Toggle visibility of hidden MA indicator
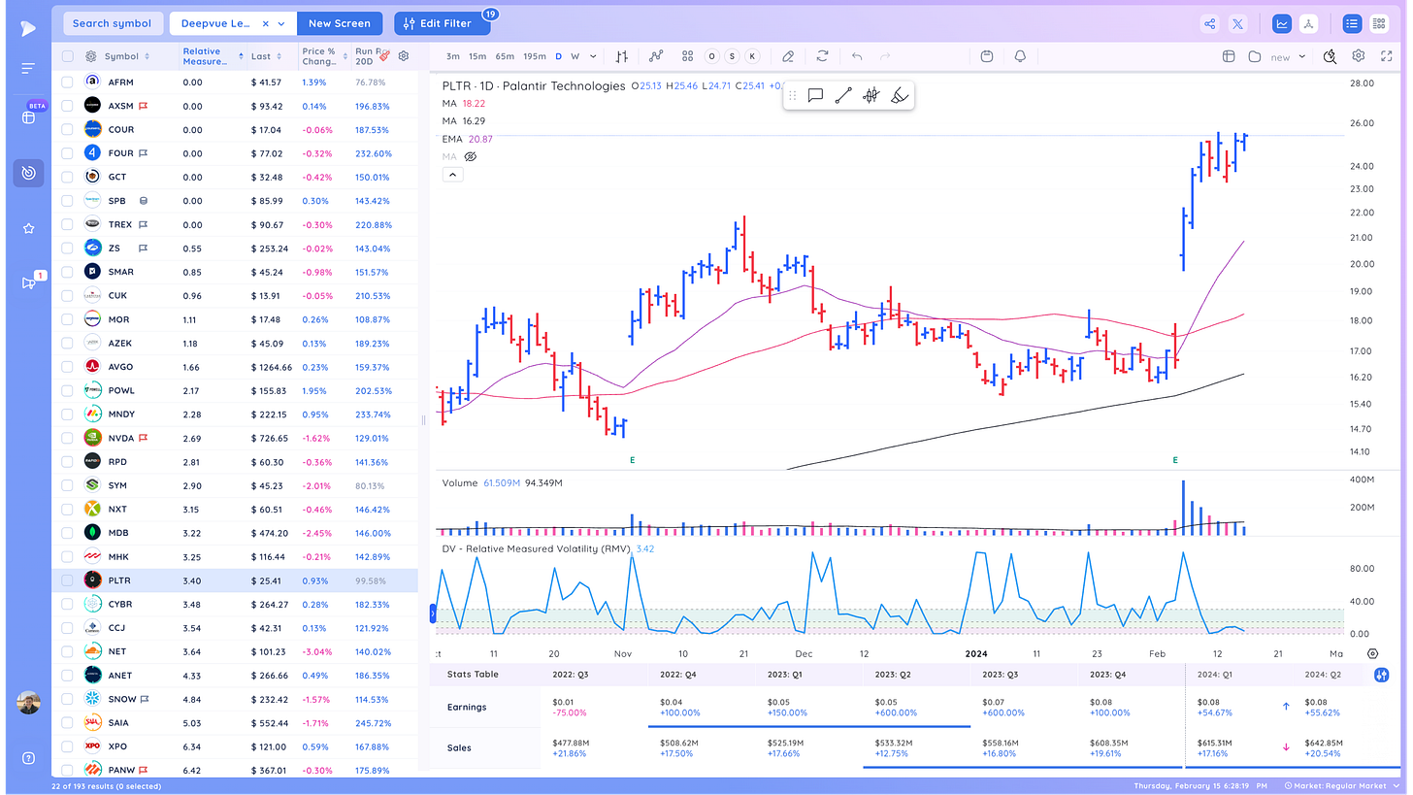Screen dimensions: 1413x795 tap(471, 156)
